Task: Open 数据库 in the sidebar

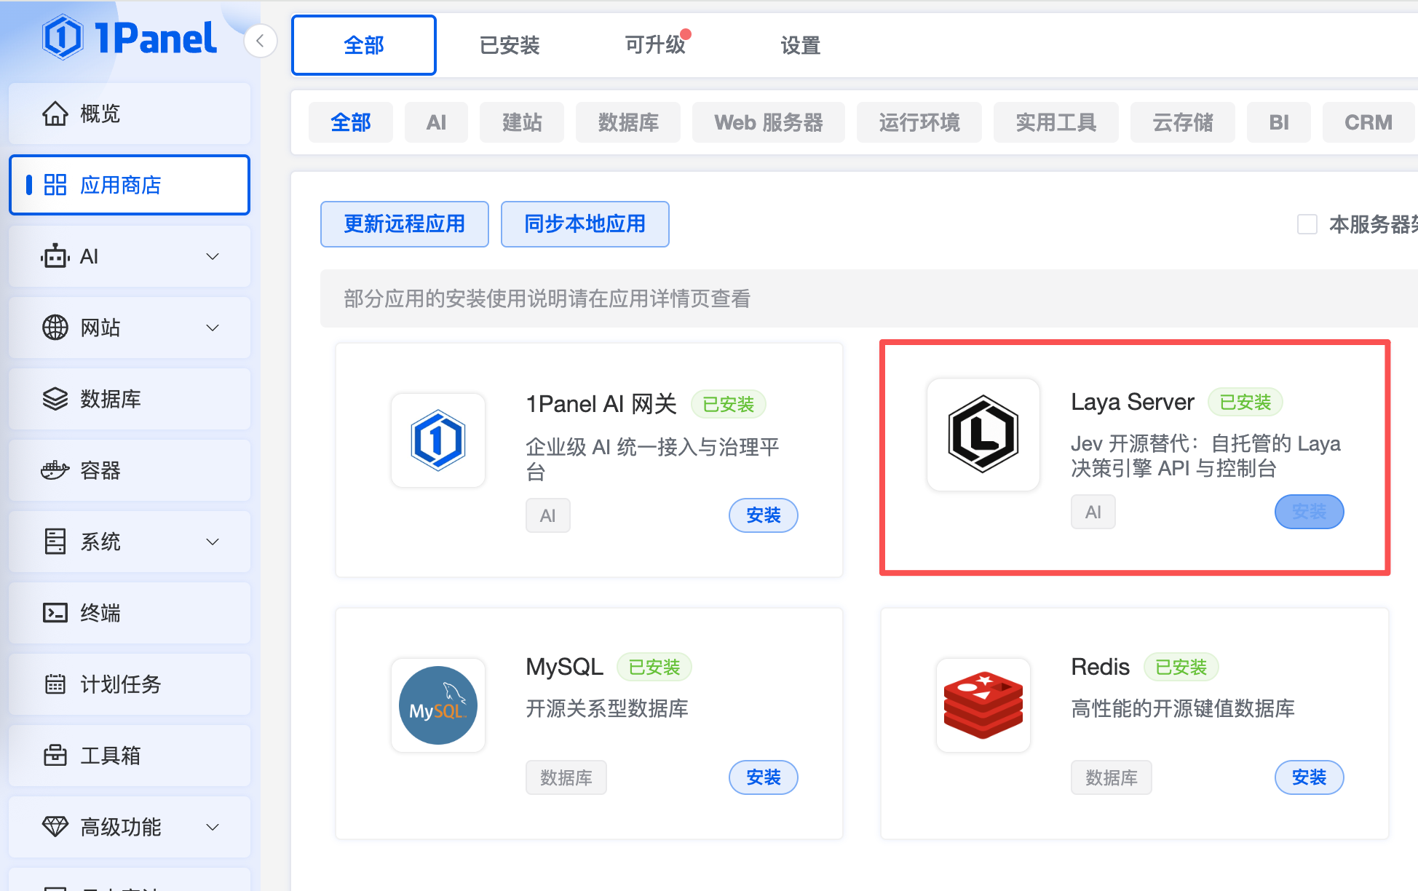Action: (x=130, y=399)
